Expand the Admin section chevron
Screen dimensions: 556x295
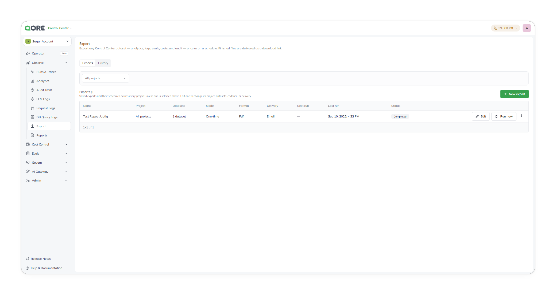[x=66, y=180]
